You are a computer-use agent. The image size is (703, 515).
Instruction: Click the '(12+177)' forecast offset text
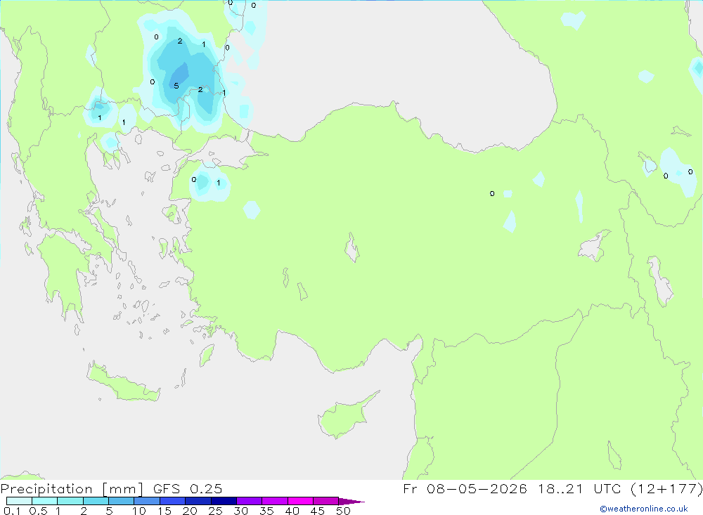(x=666, y=488)
